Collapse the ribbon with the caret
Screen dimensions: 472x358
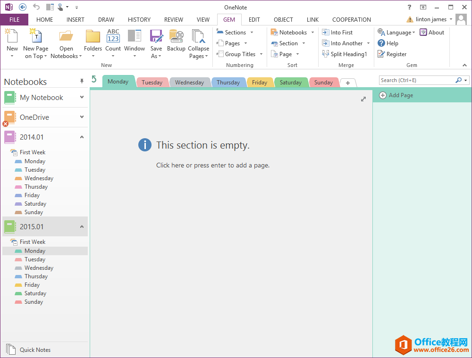pyautogui.click(x=464, y=65)
